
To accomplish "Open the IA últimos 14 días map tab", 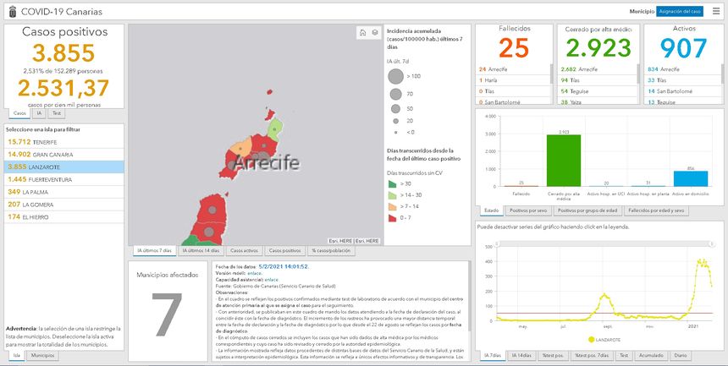I will [201, 251].
